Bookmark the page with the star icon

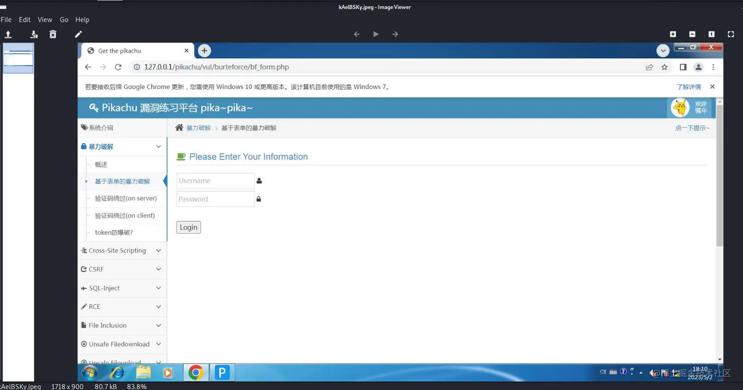tap(664, 67)
